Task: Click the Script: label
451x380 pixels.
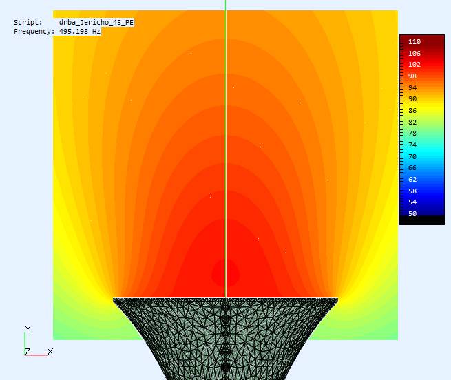Action: (x=28, y=23)
